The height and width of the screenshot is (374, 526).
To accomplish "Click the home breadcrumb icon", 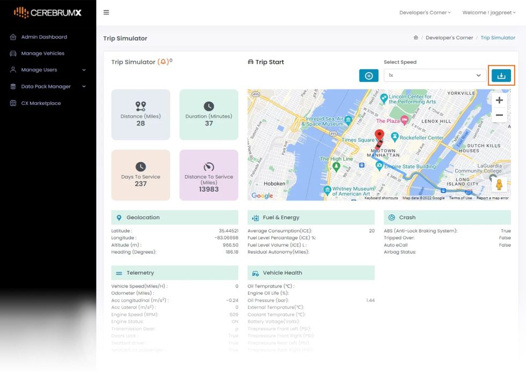I will click(x=415, y=38).
